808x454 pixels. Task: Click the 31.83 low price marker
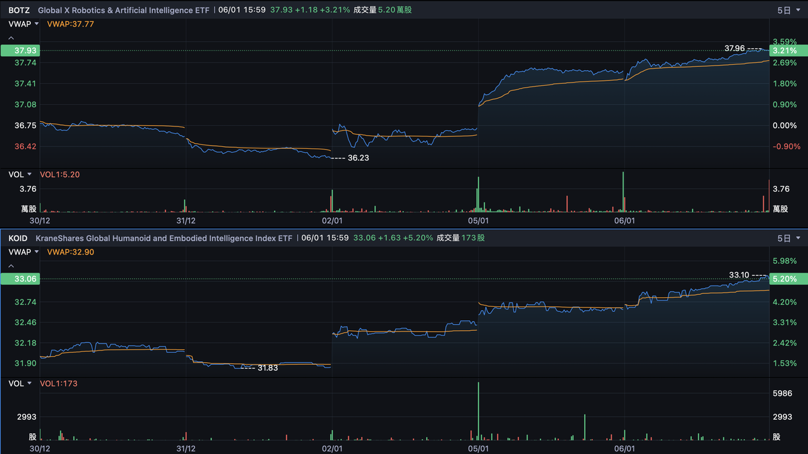pyautogui.click(x=268, y=368)
